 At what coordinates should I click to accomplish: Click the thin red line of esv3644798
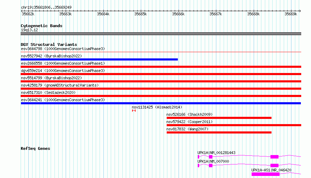[161, 52]
